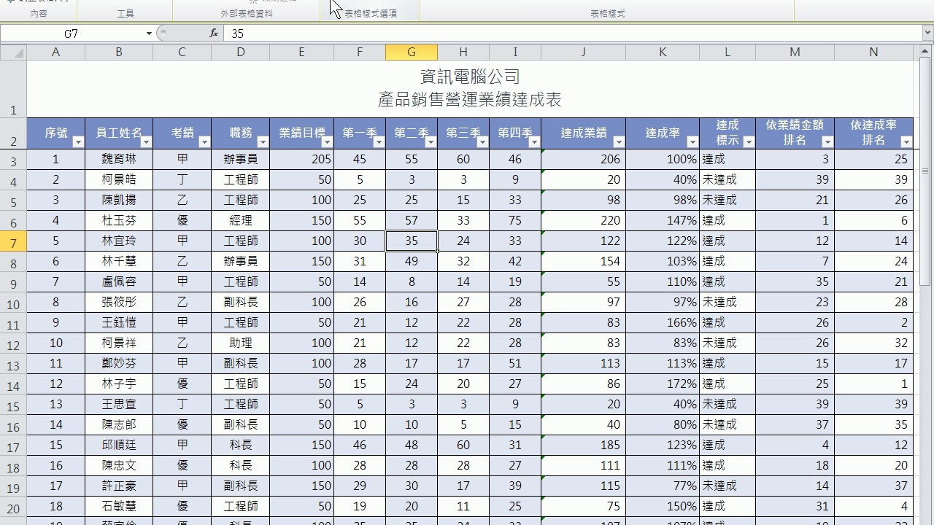Screen dimensions: 934x525
Task: Select row 20 header
Action: tap(13, 507)
